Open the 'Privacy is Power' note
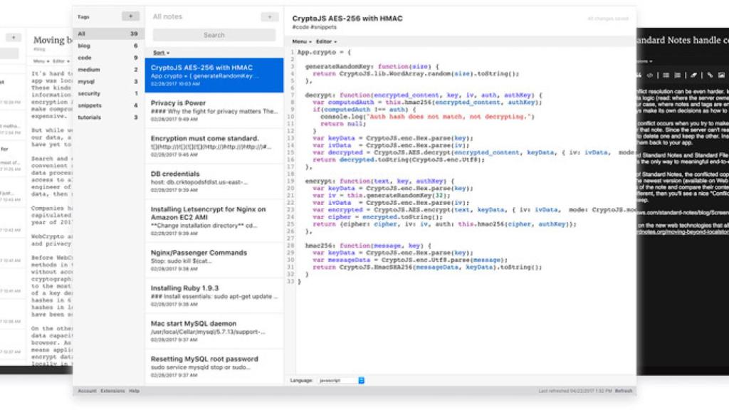The width and height of the screenshot is (729, 410). click(214, 110)
